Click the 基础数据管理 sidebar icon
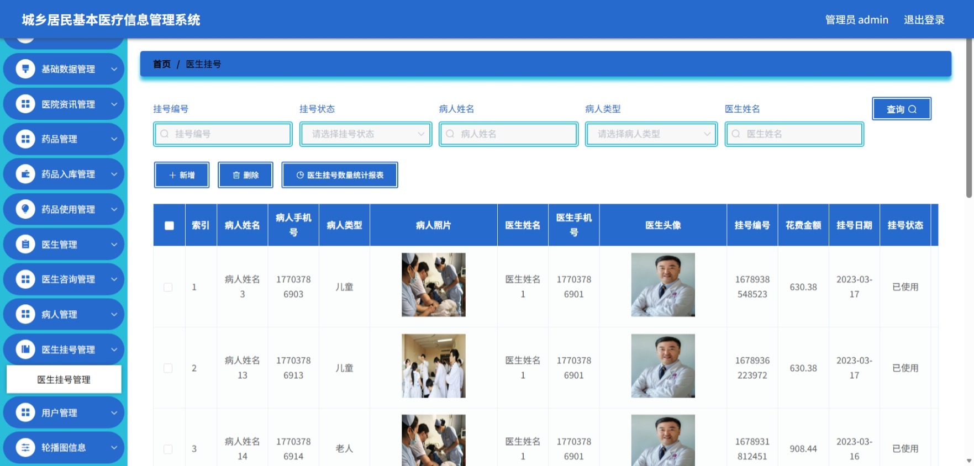 25,69
